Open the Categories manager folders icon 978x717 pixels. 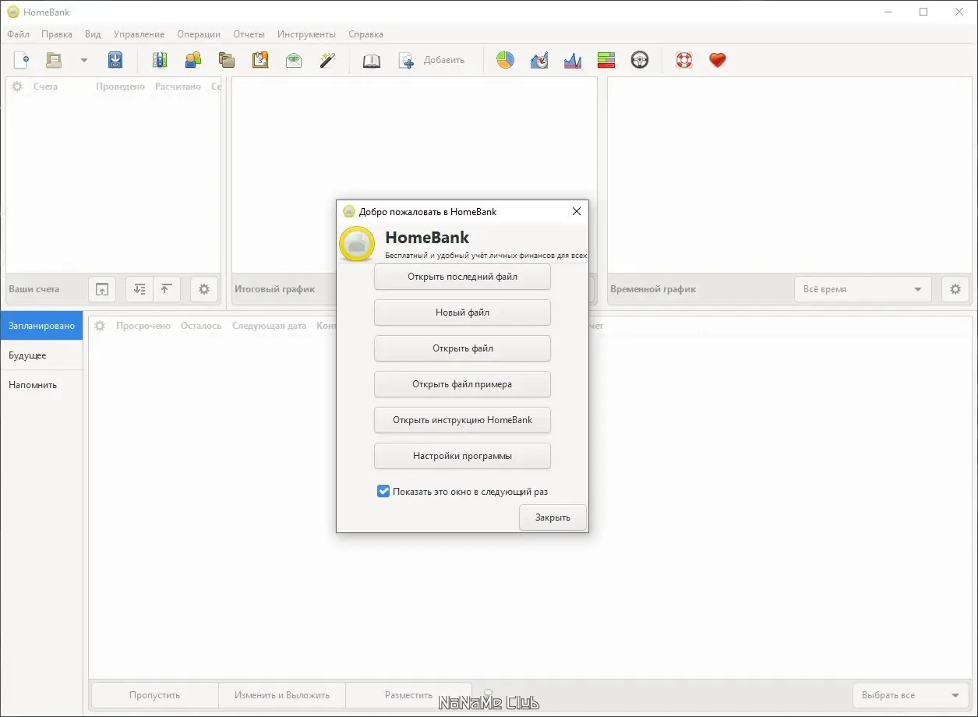click(227, 60)
